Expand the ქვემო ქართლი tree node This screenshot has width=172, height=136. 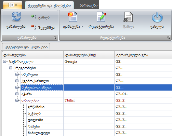point(17,81)
